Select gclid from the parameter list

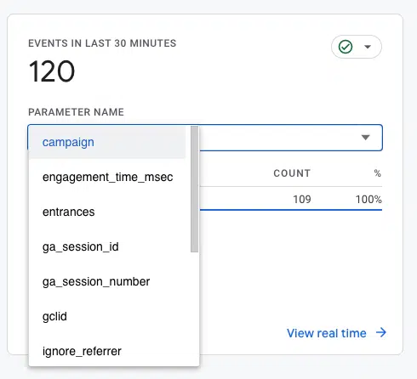pyautogui.click(x=107, y=316)
